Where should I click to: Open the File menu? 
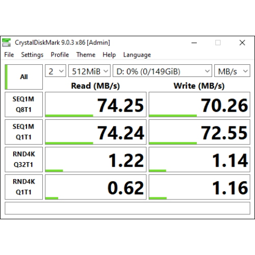(9, 55)
